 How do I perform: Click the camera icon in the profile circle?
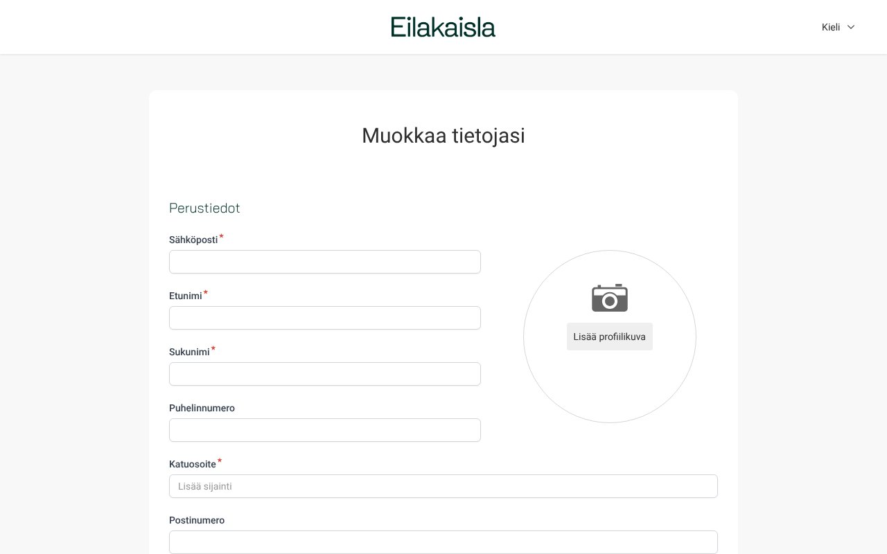tap(609, 298)
